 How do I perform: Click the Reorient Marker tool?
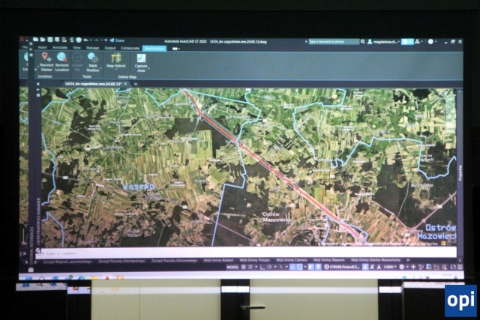tap(46, 60)
